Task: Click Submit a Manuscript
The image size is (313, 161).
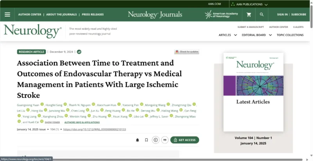Action: pyautogui.click(x=251, y=27)
